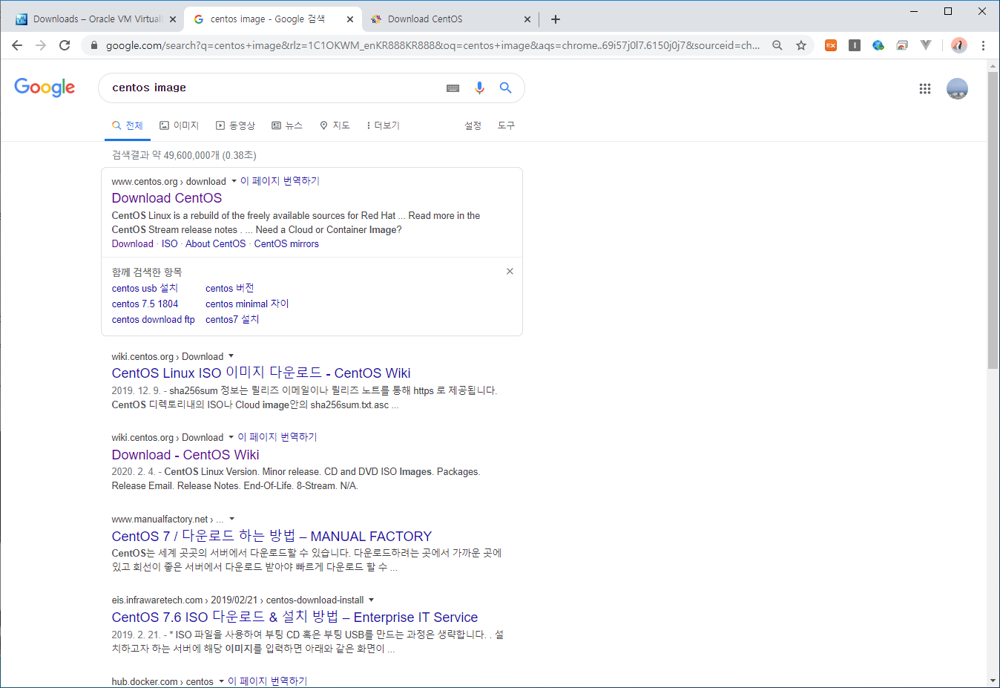Expand dropdown arrow of CentOS Linux ISO result
This screenshot has width=1000, height=688.
[x=231, y=356]
